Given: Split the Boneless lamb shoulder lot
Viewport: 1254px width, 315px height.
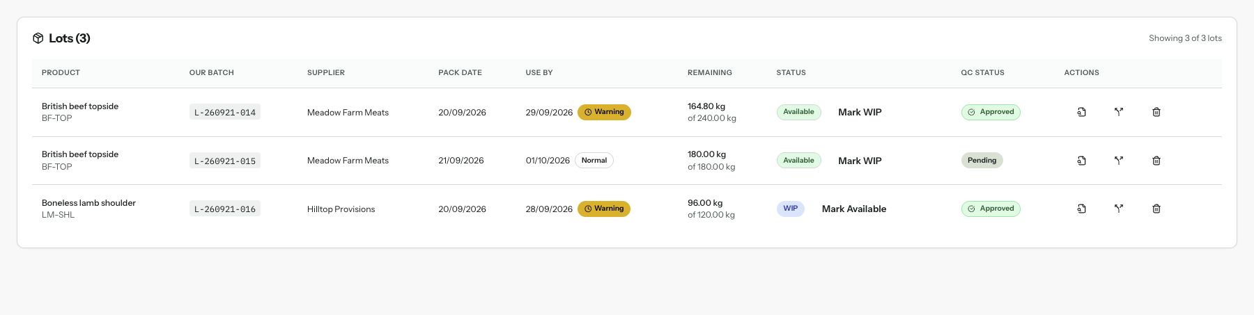Looking at the screenshot, I should [1119, 209].
